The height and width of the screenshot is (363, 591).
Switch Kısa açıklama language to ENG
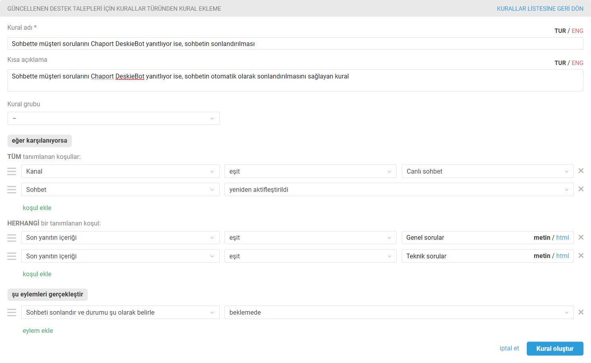point(577,63)
